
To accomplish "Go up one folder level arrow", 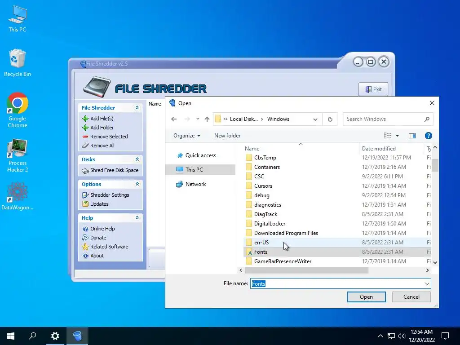I will click(207, 119).
